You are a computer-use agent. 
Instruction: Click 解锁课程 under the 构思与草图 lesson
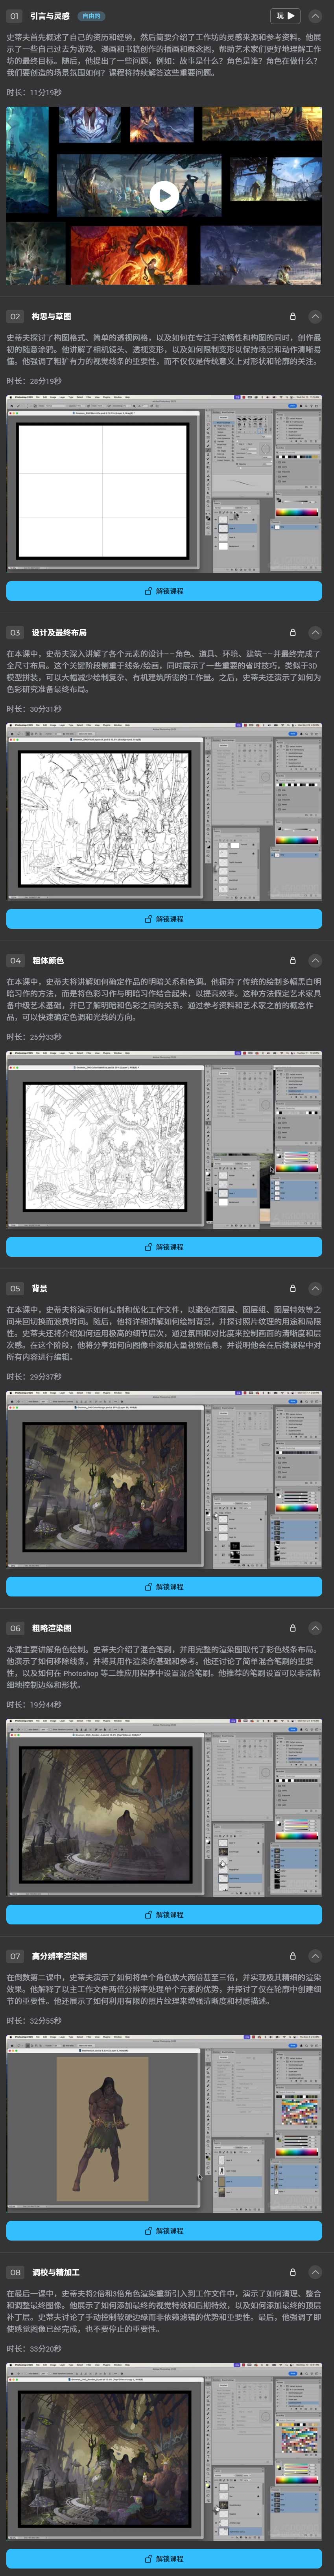(x=164, y=591)
